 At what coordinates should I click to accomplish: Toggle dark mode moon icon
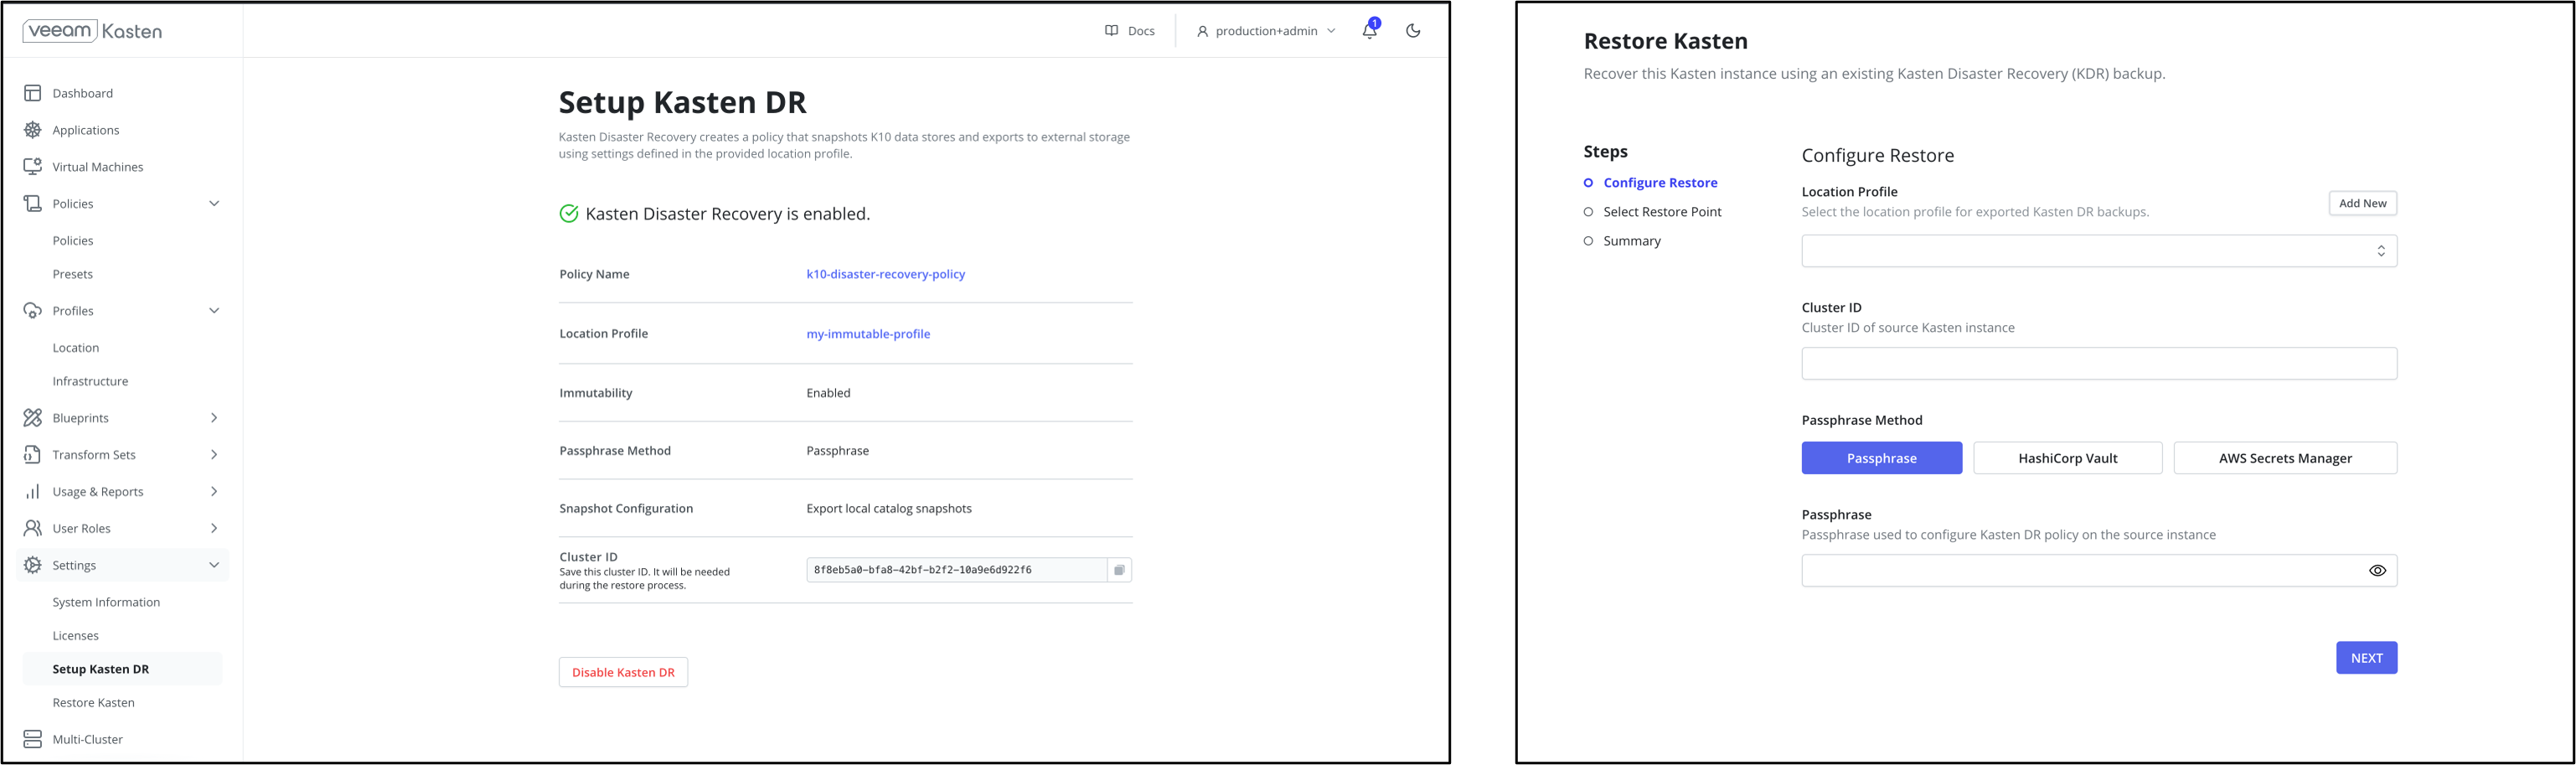click(x=1413, y=31)
